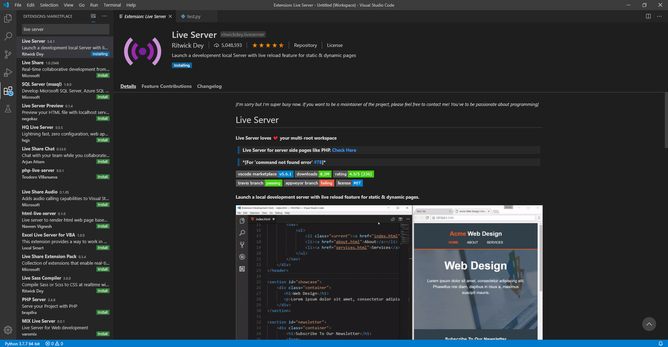Screen dimensions: 668x347
Task: Open the #78 issue link
Action: [318, 162]
